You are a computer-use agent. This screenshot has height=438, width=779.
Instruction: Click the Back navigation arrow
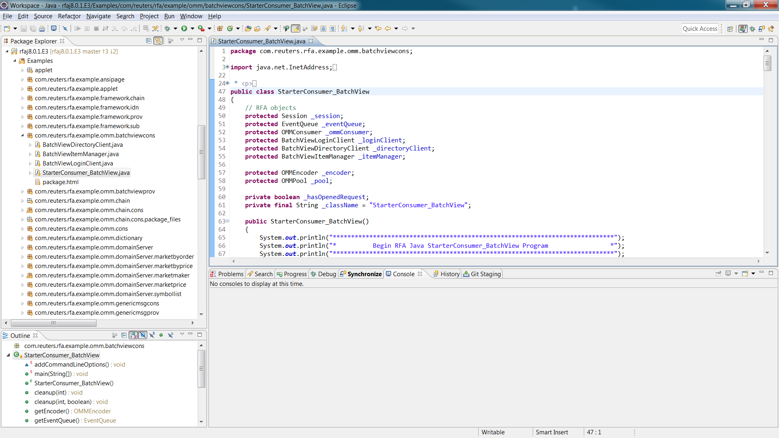click(388, 28)
